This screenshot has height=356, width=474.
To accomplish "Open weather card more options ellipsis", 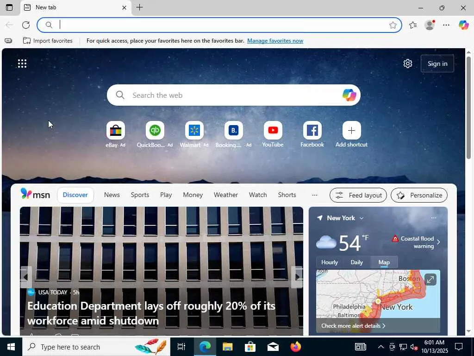I will point(434,218).
